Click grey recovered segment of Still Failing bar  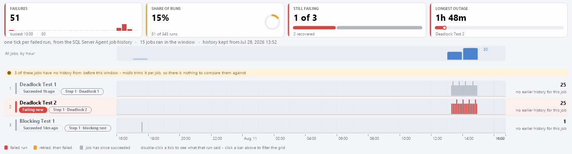point(380,27)
